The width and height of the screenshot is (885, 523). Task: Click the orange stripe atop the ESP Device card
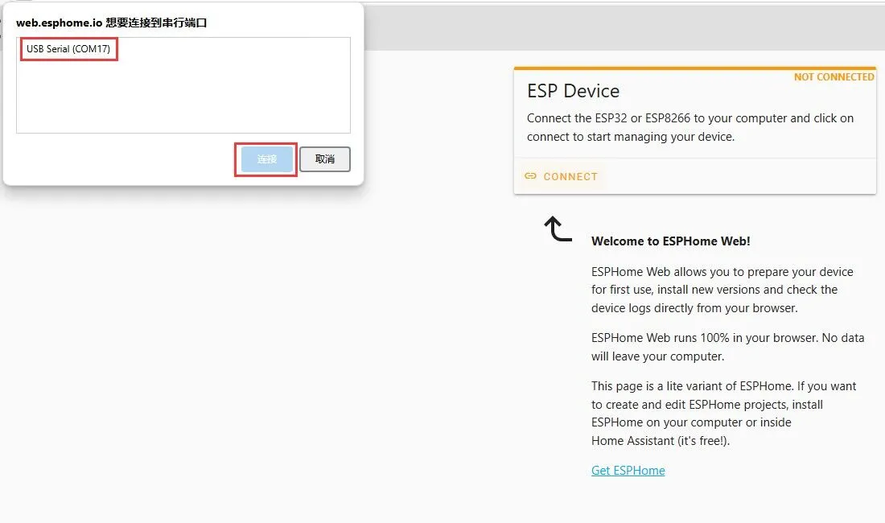coord(694,68)
